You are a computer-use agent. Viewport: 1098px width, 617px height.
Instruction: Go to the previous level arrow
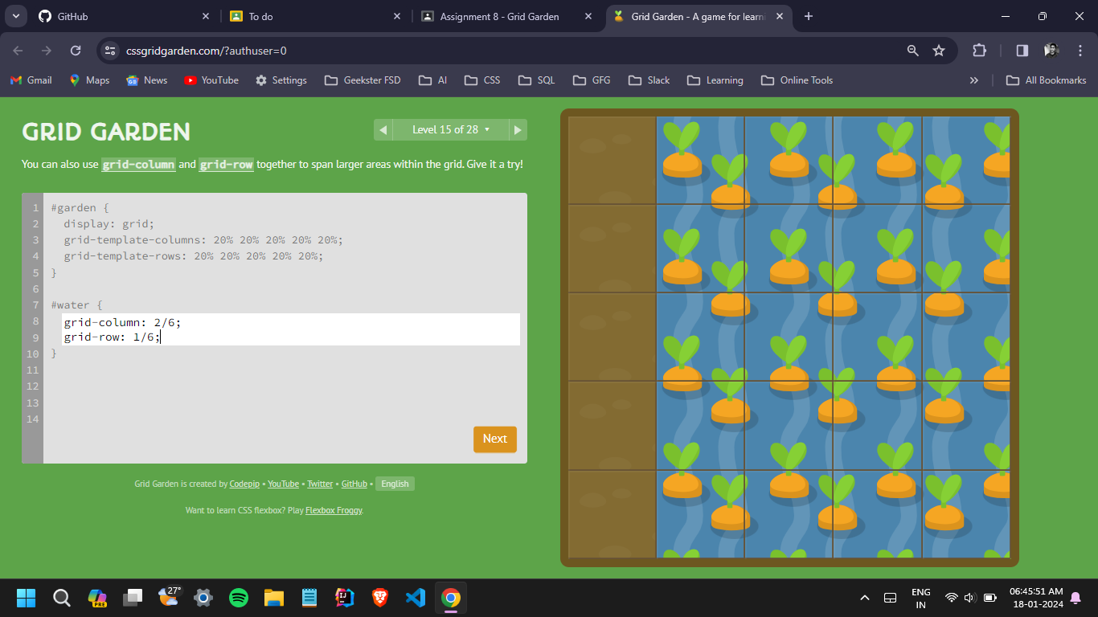pos(383,129)
